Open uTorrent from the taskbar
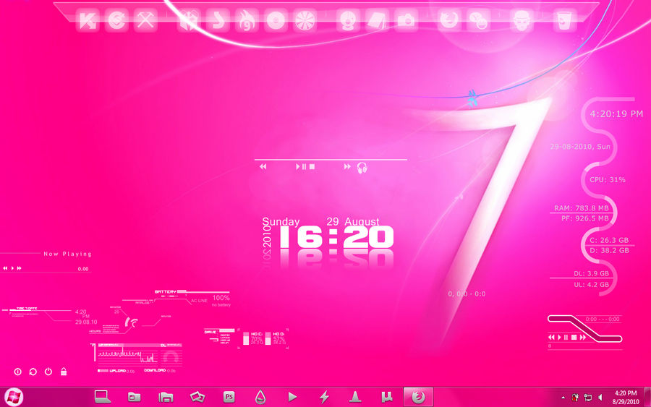This screenshot has width=651, height=407. 387,397
